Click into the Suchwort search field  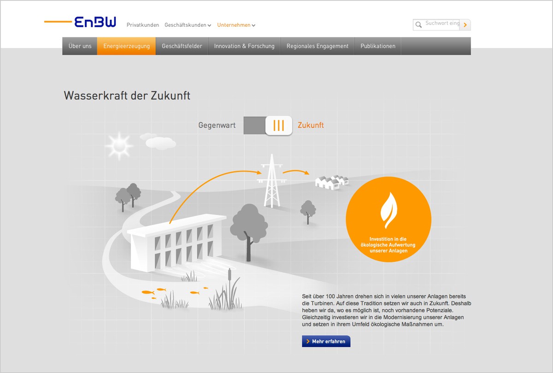[441, 25]
